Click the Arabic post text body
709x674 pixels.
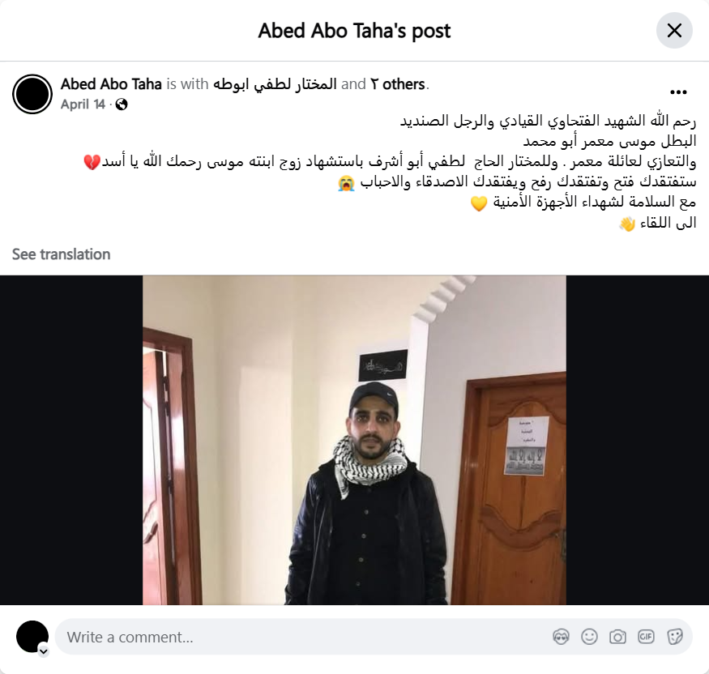tap(389, 172)
